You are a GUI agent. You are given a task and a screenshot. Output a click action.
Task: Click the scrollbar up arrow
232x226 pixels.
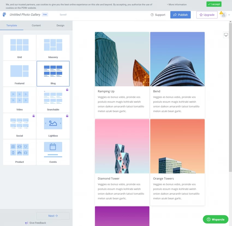(x=230, y=22)
